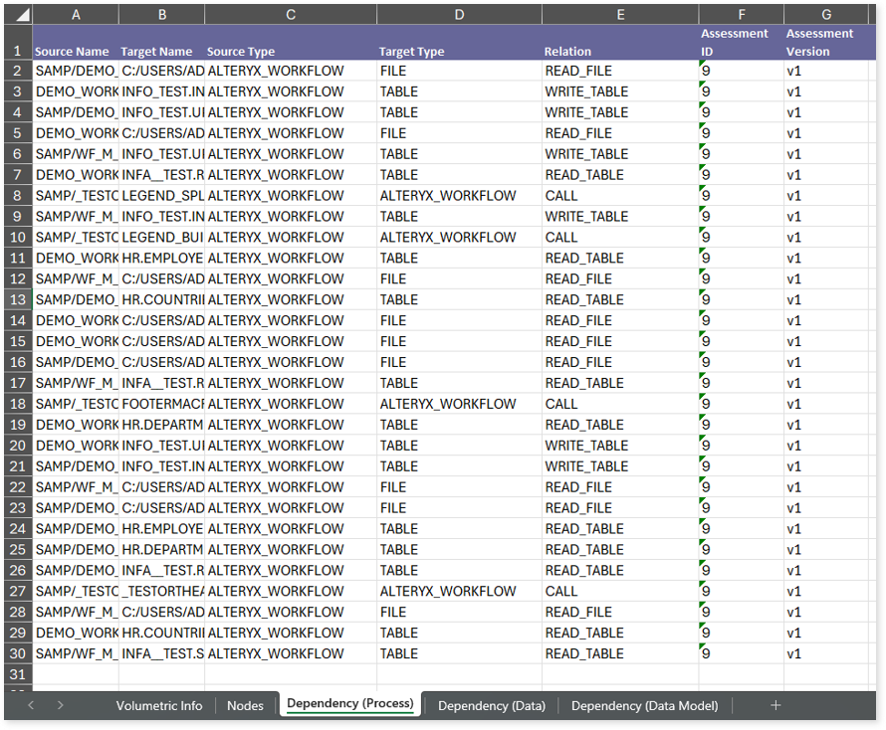Image resolution: width=886 pixels, height=730 pixels.
Task: Select CALL relation cell in row 8
Action: click(620, 195)
